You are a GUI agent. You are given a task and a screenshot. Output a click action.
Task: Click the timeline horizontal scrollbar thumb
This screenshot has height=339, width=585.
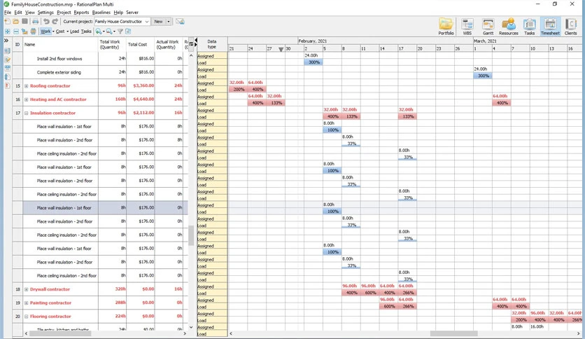(453, 333)
